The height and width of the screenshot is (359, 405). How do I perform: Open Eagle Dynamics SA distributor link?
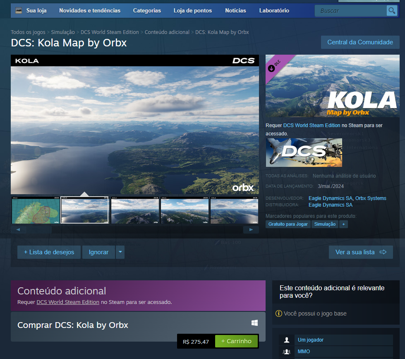pyautogui.click(x=331, y=205)
